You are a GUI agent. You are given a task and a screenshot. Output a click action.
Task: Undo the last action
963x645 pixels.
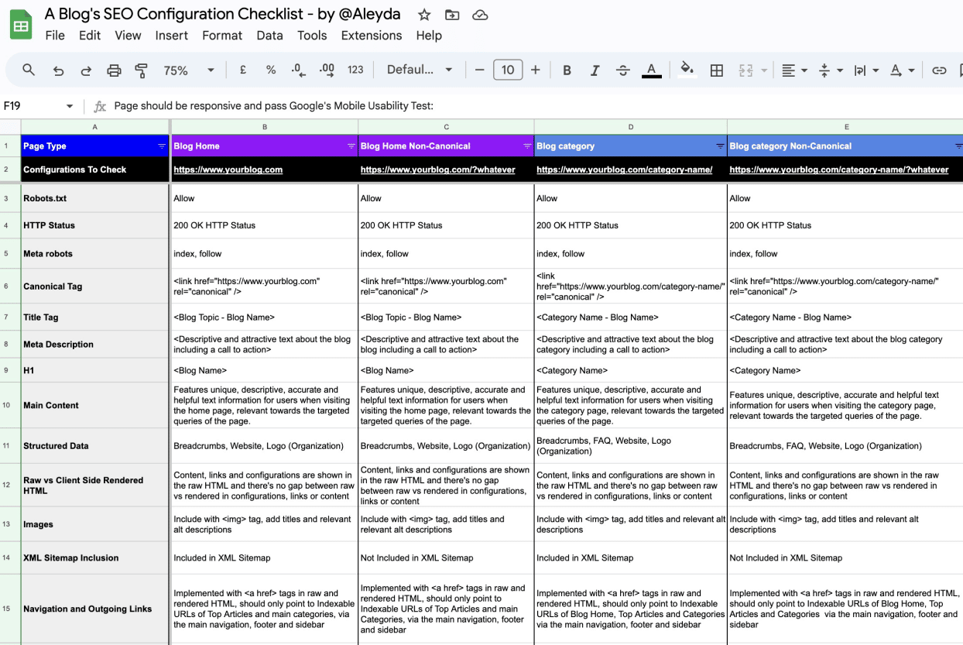[x=58, y=70]
